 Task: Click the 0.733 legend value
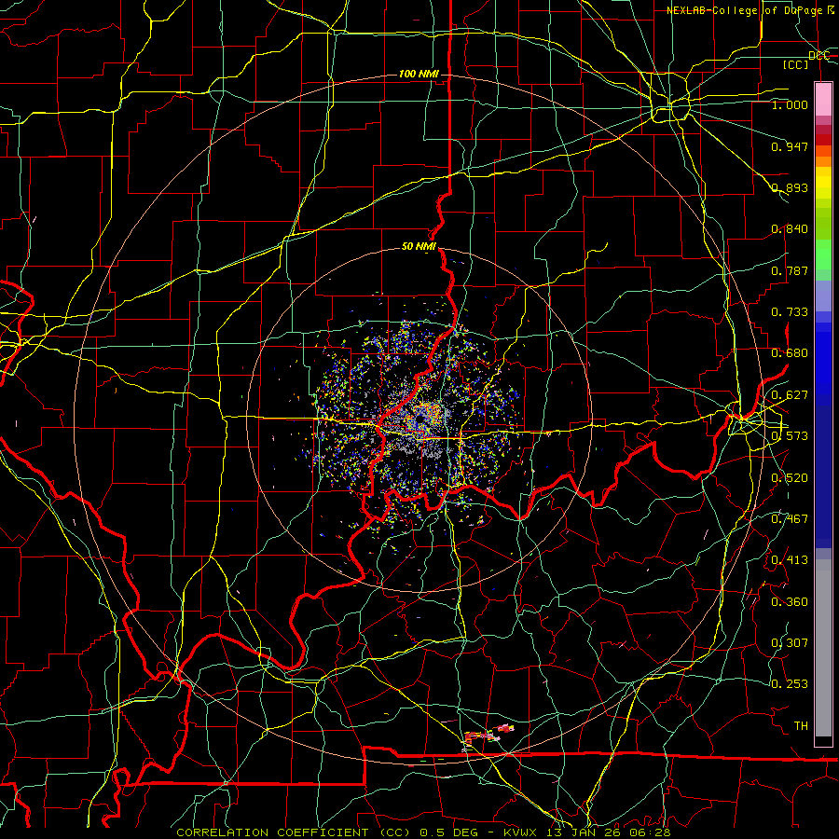[790, 312]
